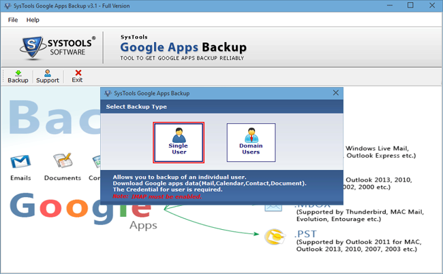Click the Documents icon

63,160
